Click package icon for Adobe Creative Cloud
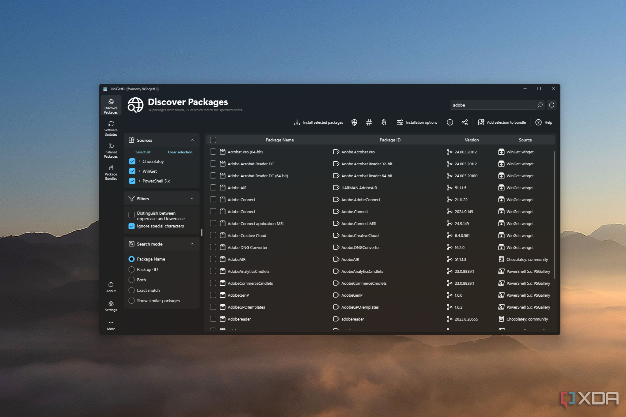The image size is (626, 417). (x=222, y=235)
